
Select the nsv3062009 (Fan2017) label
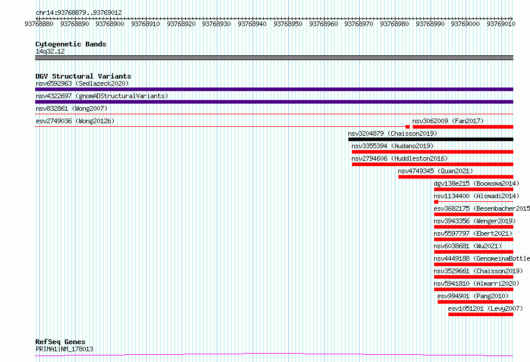tap(448, 121)
